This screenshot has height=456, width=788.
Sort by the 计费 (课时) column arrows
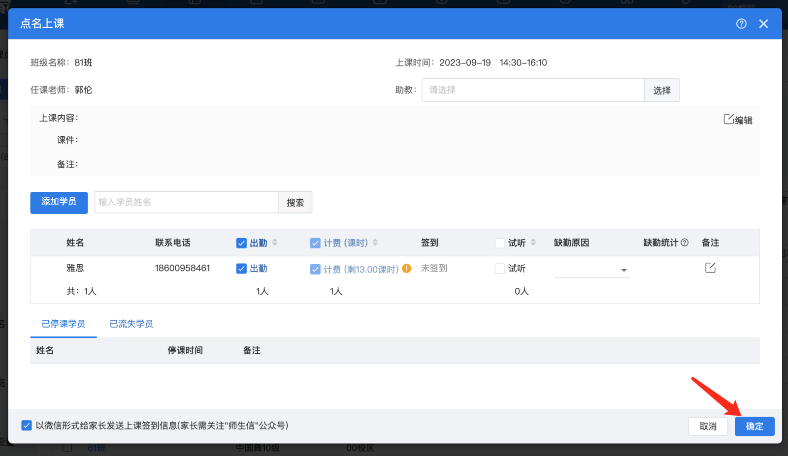tap(375, 242)
